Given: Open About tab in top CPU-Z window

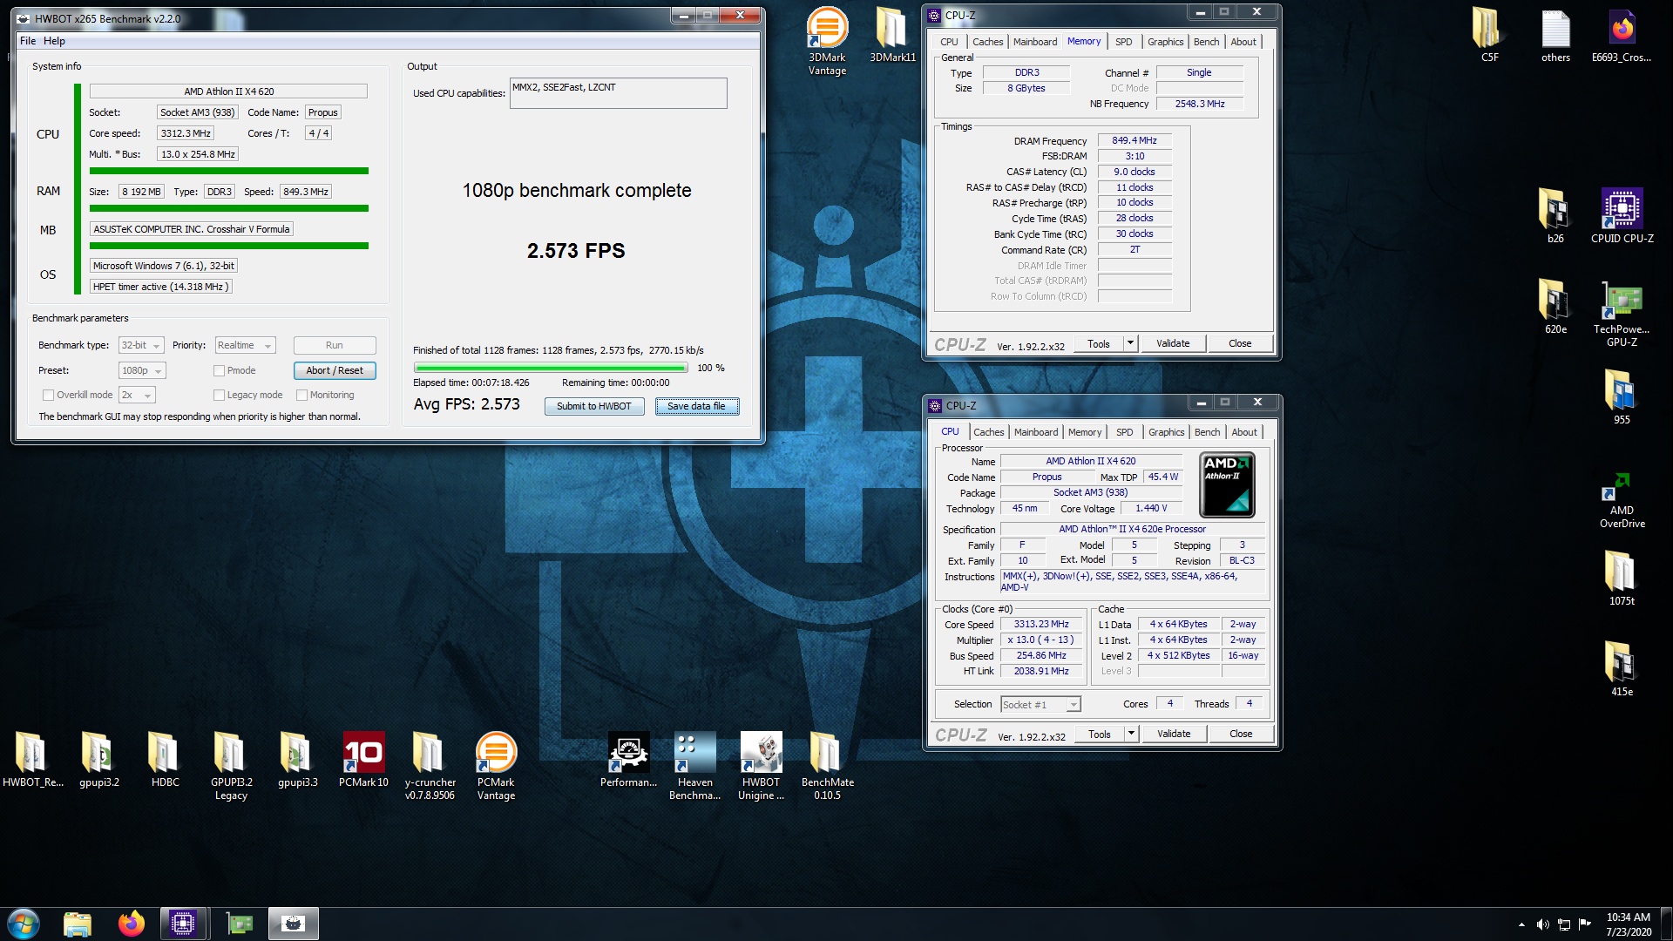Looking at the screenshot, I should pos(1243,42).
